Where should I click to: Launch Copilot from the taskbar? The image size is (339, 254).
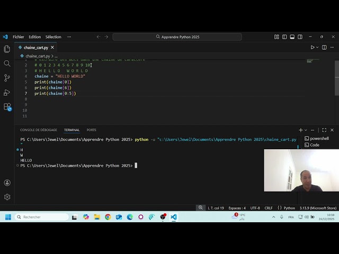tap(86, 217)
